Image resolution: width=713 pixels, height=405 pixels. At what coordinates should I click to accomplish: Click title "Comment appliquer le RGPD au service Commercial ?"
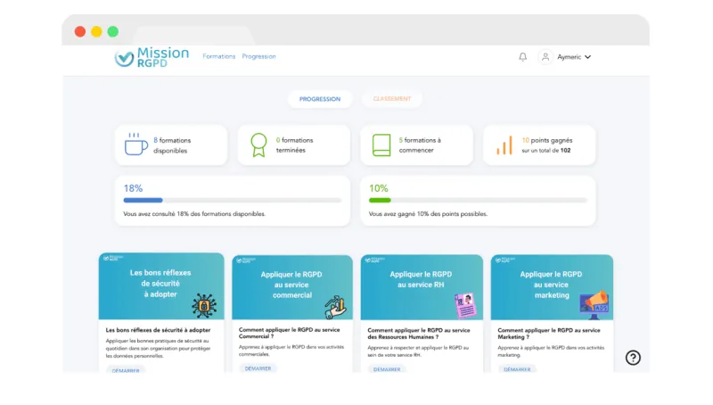tap(289, 333)
